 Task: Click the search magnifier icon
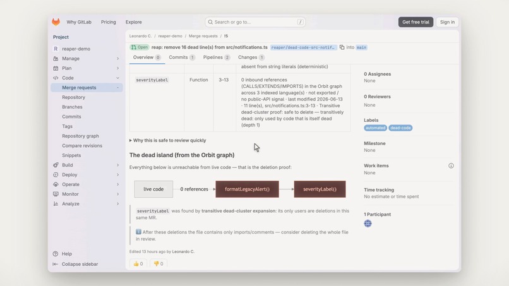(210, 22)
